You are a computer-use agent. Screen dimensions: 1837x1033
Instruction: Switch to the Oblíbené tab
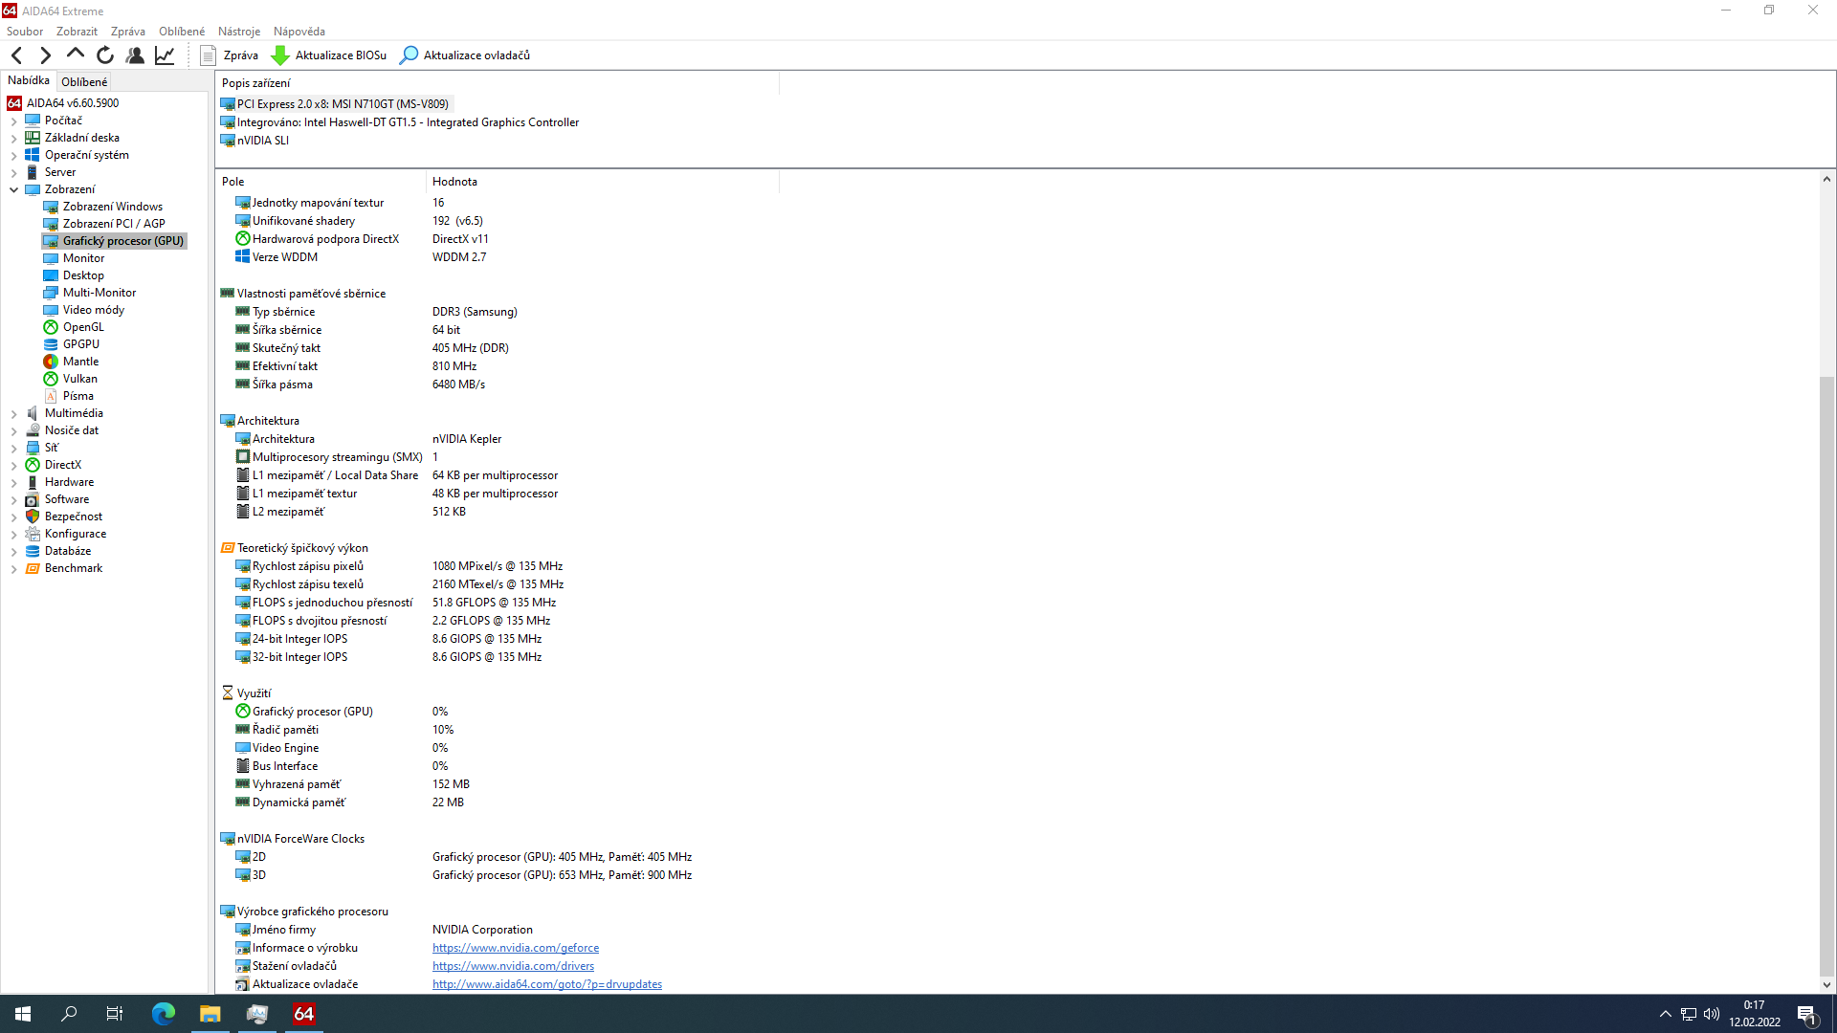click(x=84, y=82)
